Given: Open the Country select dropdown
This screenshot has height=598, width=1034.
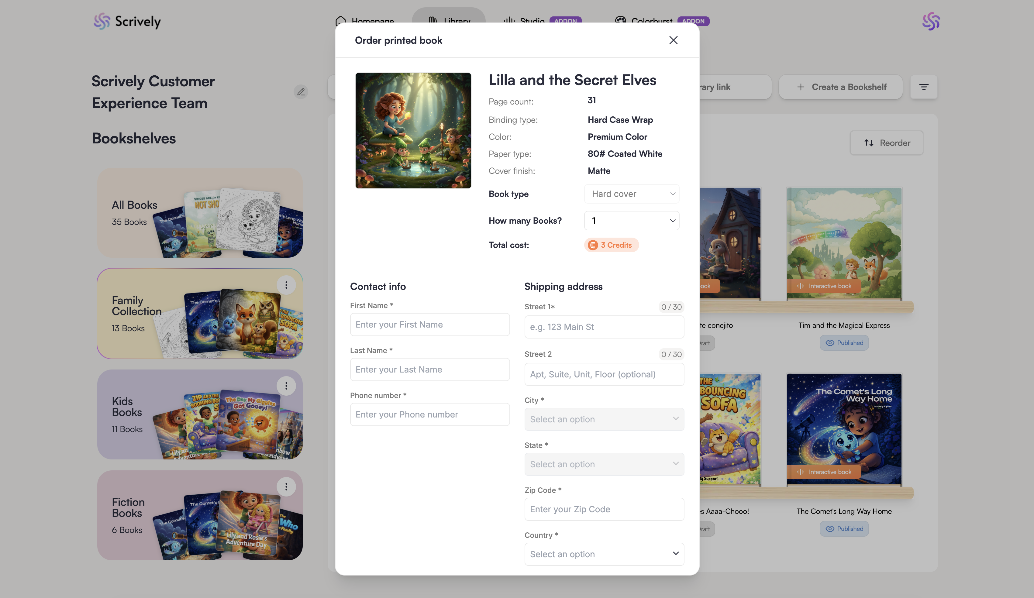Looking at the screenshot, I should pyautogui.click(x=604, y=554).
